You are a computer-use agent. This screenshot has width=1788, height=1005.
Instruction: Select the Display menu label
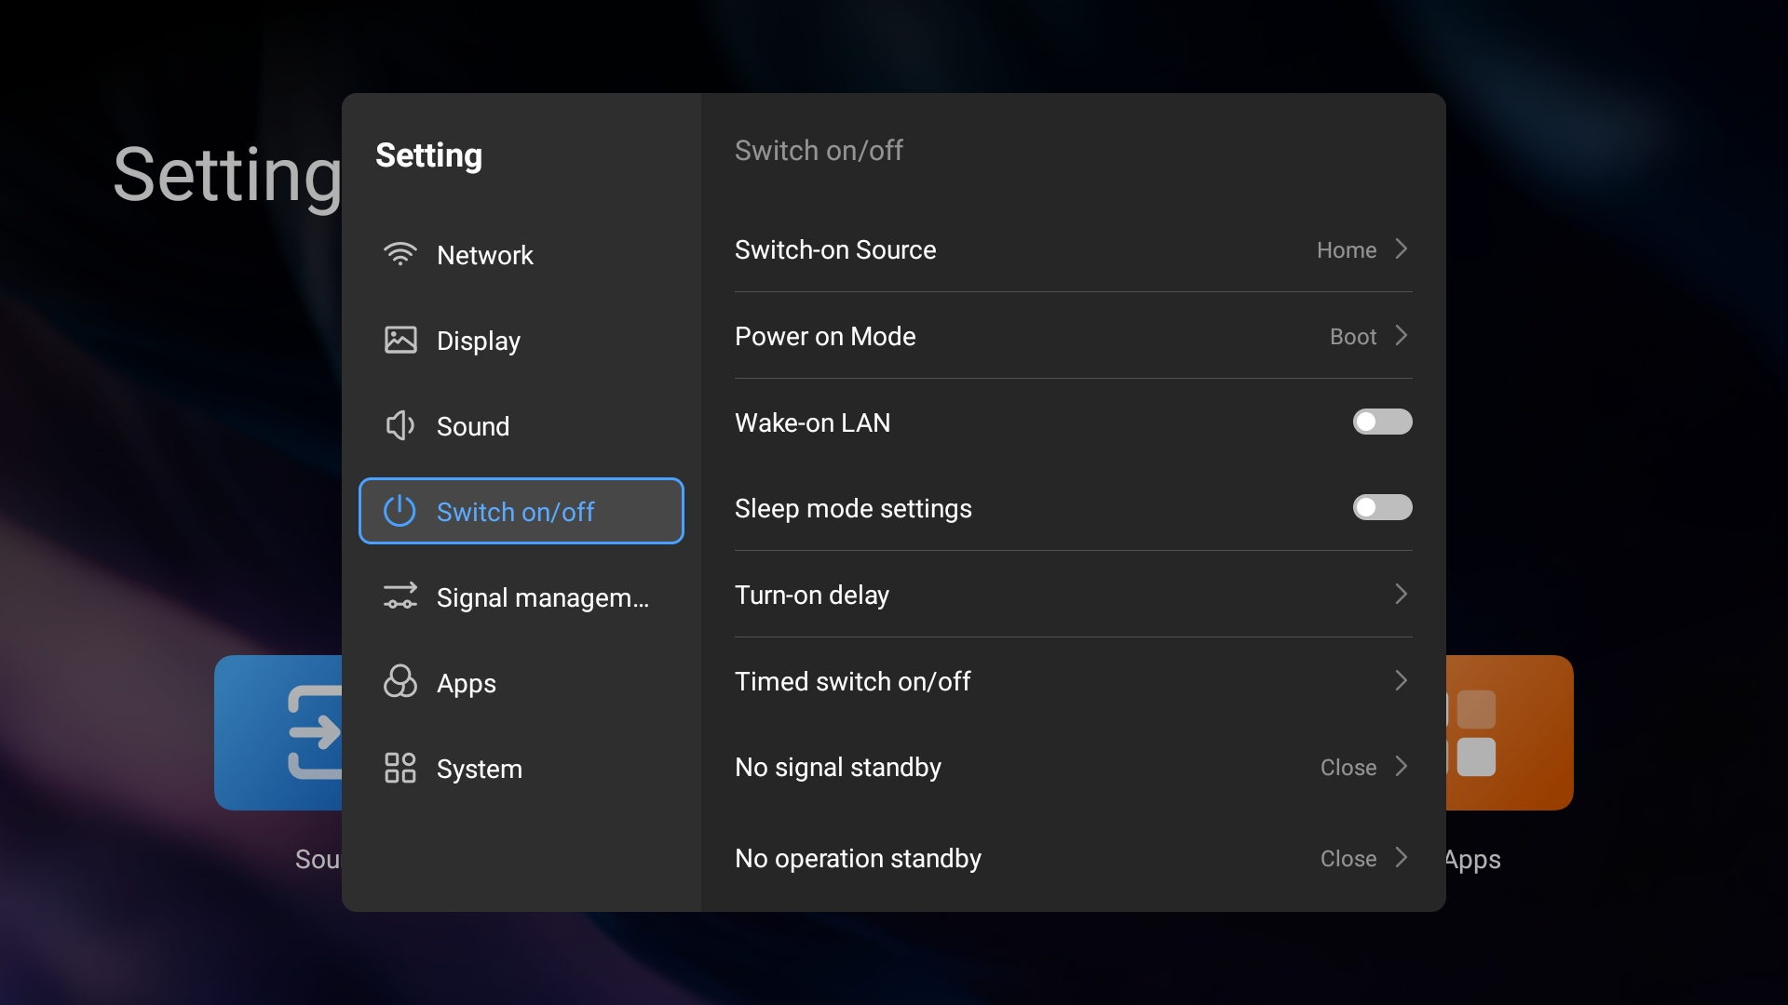479,341
